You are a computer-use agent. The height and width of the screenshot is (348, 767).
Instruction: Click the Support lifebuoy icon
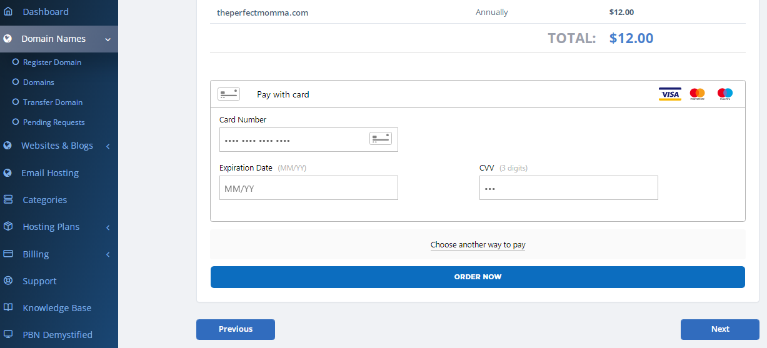point(8,281)
